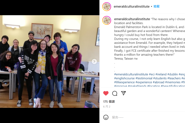Open emeraldculturalinstitute username in caption
Image resolution: width=185 pixels, height=123 pixels.
point(132,19)
